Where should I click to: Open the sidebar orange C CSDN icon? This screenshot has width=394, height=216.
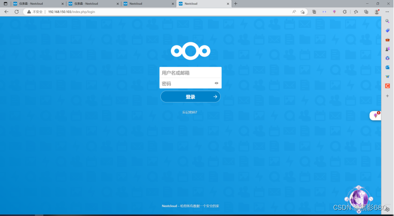click(387, 86)
